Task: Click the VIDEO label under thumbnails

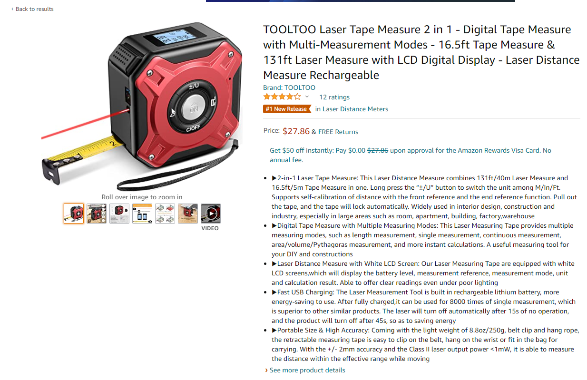Action: [x=210, y=228]
